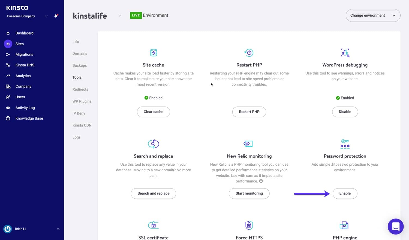Click the Dashboard home icon
This screenshot has height=240, width=409.
pos(8,33)
